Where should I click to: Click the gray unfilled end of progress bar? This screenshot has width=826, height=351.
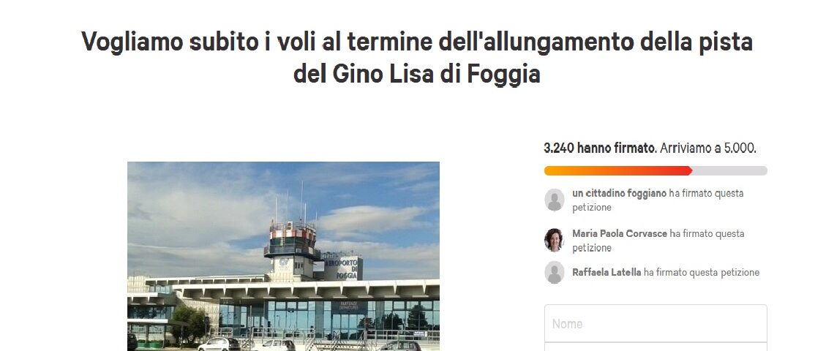pos(729,170)
